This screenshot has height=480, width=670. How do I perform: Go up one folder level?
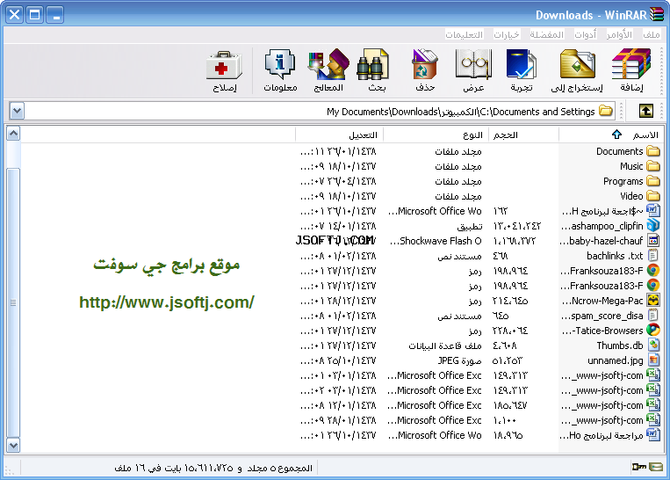tap(645, 112)
